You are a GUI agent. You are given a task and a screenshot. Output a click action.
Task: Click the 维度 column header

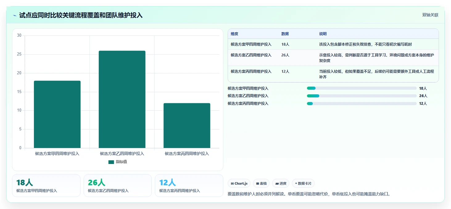(234, 34)
